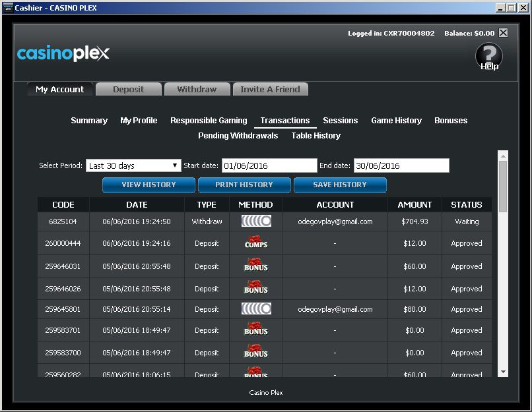Image resolution: width=532 pixels, height=412 pixels.
Task: Click the Waiting status cell
Action: [467, 221]
